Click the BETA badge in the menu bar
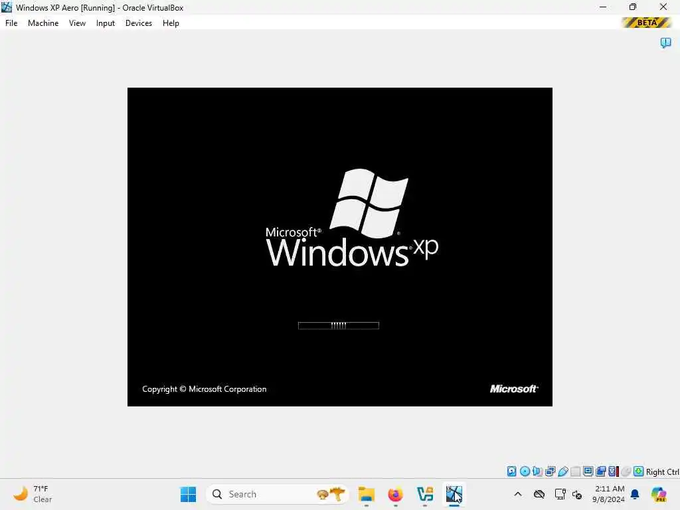 coord(646,23)
